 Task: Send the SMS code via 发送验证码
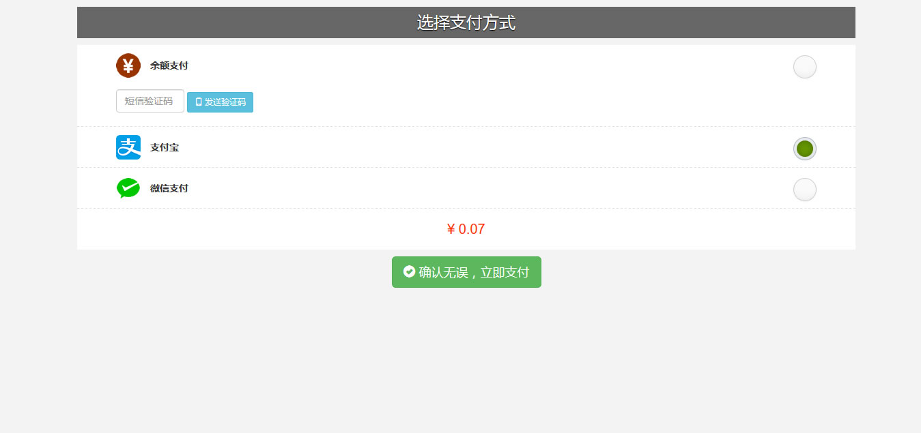220,102
